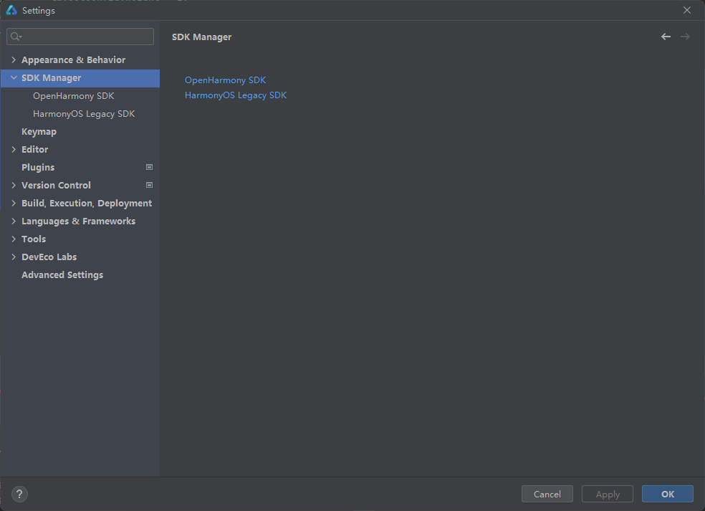Follow the OpenHarmony SDK hyperlink
Viewport: 705px width, 511px height.
(x=225, y=80)
